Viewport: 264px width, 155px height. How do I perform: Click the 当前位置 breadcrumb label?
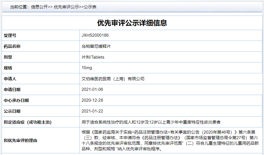coord(19,7)
